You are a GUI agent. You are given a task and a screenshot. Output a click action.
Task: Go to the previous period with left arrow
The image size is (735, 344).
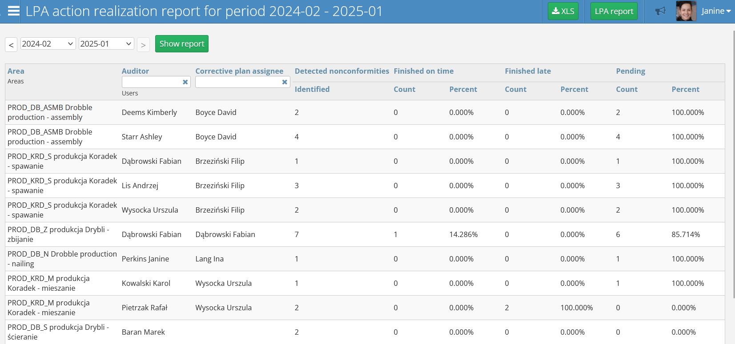tap(11, 45)
